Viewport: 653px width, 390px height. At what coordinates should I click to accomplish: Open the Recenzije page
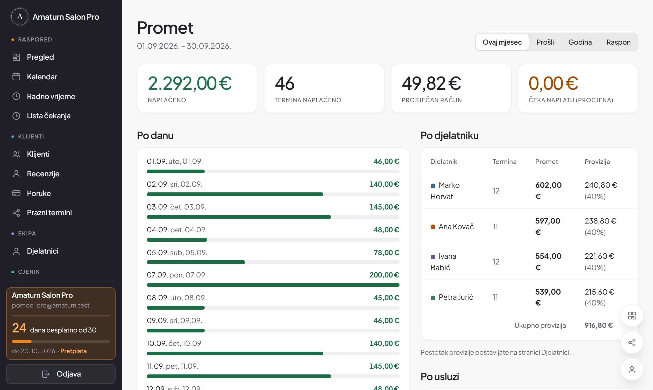61,174
